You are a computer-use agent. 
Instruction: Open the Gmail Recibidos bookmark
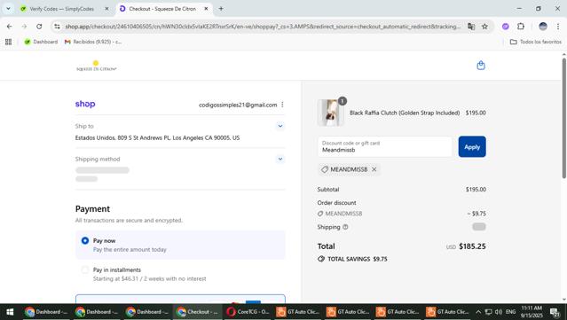93,42
